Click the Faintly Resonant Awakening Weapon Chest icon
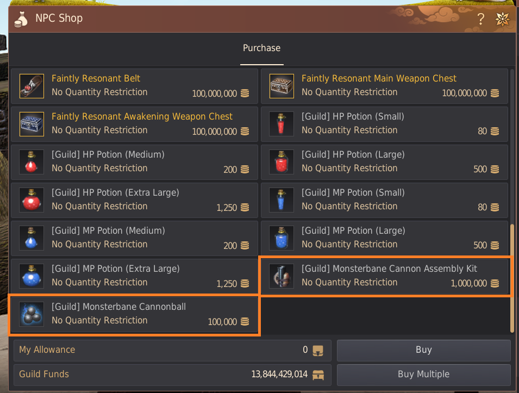 32,124
